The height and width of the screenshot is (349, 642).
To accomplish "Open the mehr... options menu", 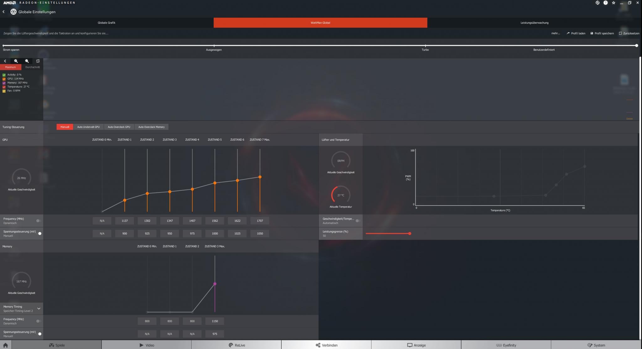I will pyautogui.click(x=555, y=33).
